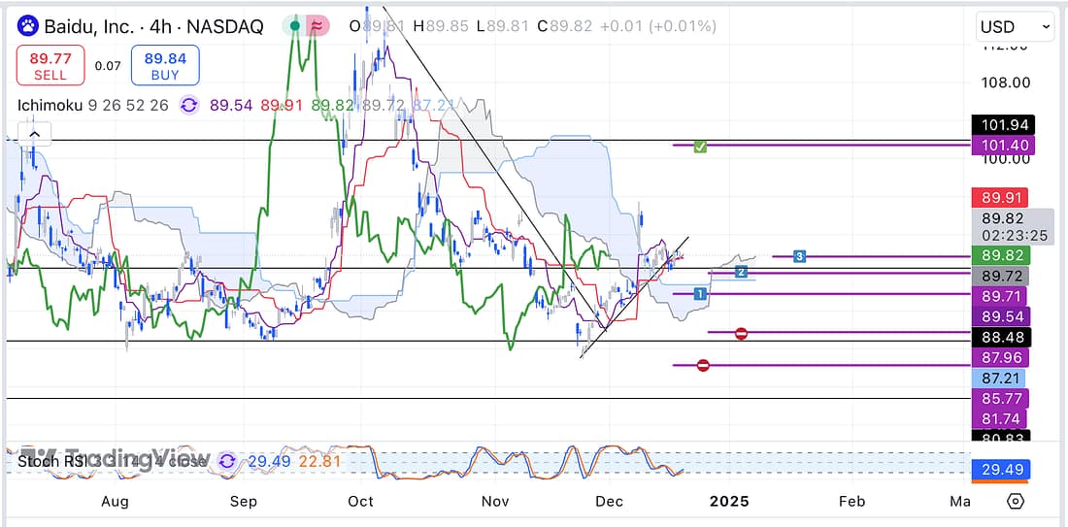Select the Ichimoku 9 26 52 26 indicator label
The width and height of the screenshot is (1068, 527).
96,105
